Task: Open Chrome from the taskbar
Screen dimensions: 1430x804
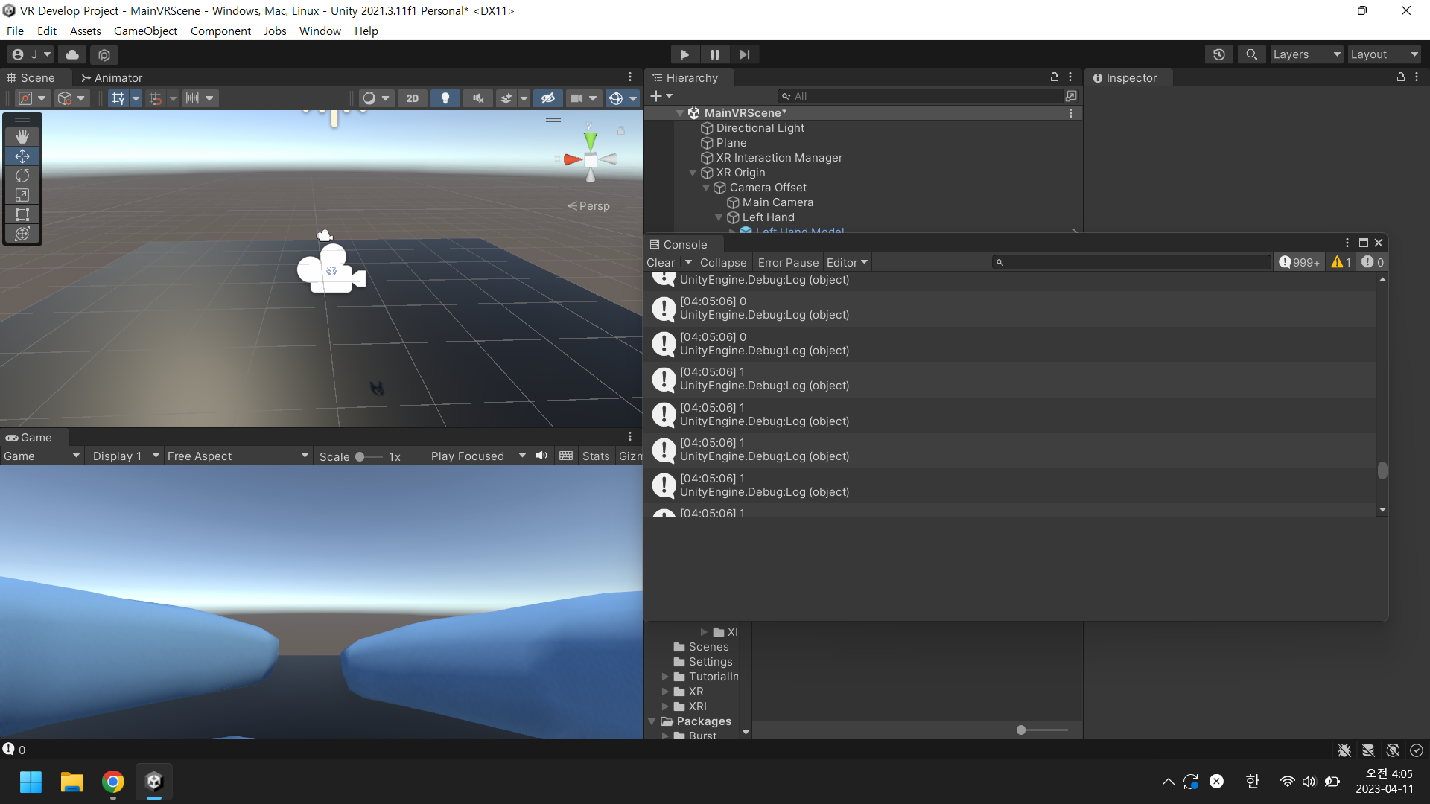Action: pyautogui.click(x=113, y=782)
